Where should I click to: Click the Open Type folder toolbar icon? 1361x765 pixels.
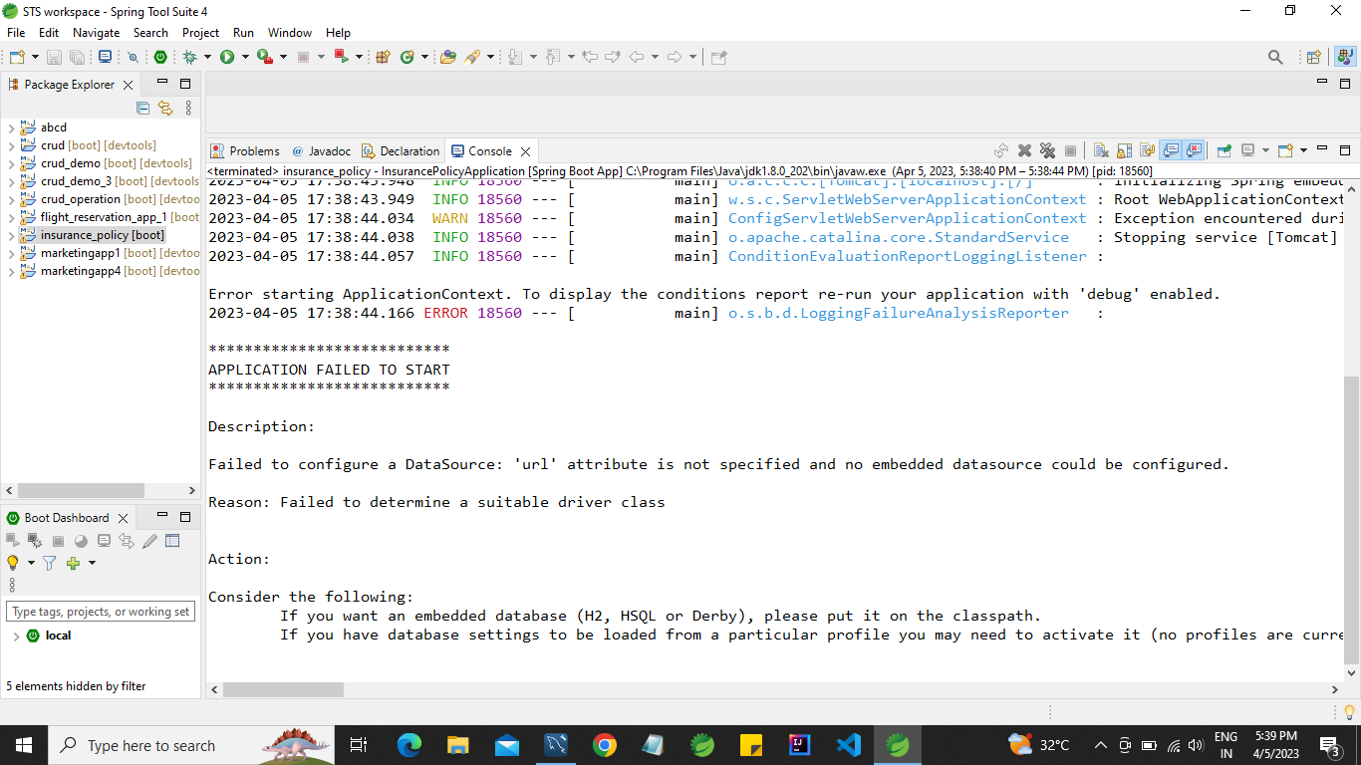pos(448,57)
